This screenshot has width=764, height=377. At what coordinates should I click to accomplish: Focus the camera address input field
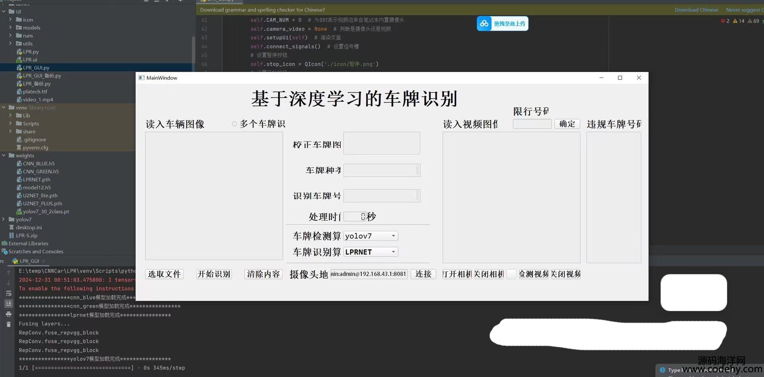[369, 274]
